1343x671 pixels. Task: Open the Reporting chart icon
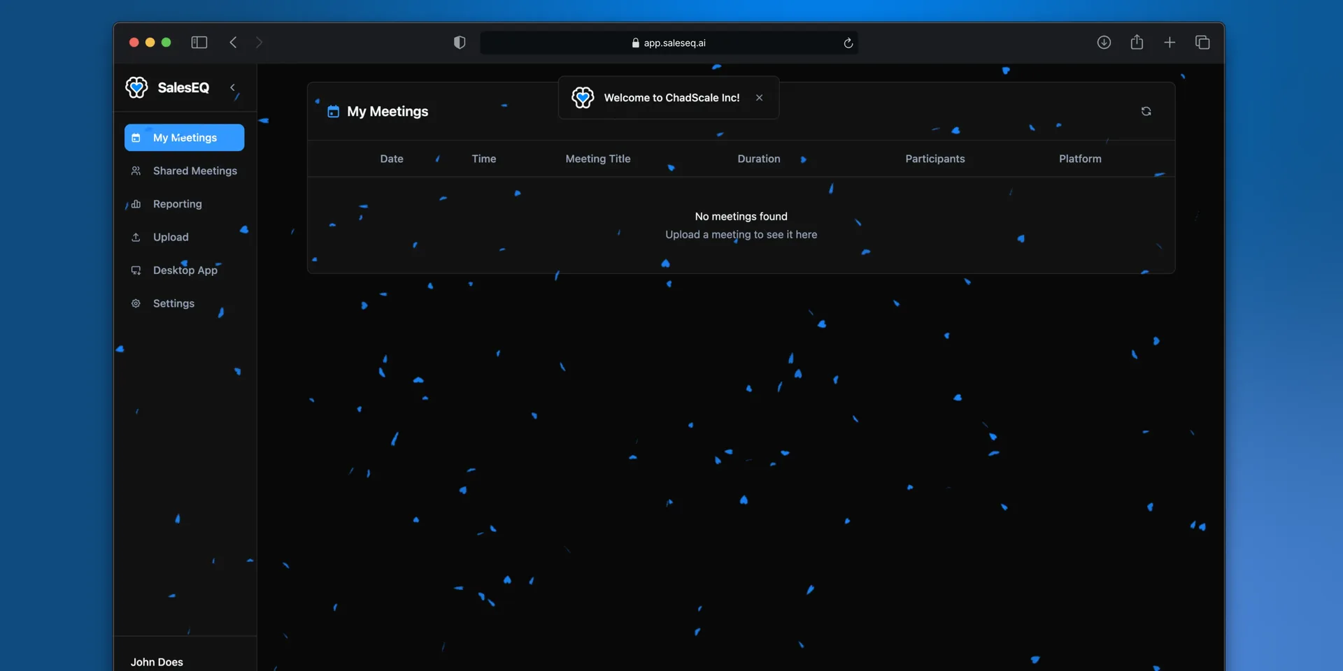[x=136, y=204]
